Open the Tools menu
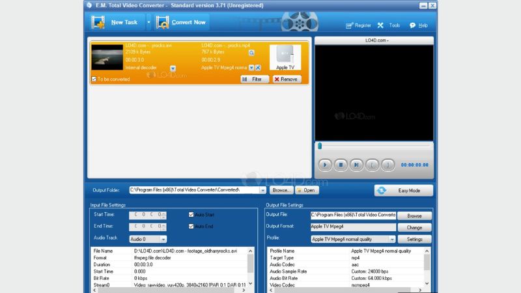The height and width of the screenshot is (293, 521). tap(395, 25)
